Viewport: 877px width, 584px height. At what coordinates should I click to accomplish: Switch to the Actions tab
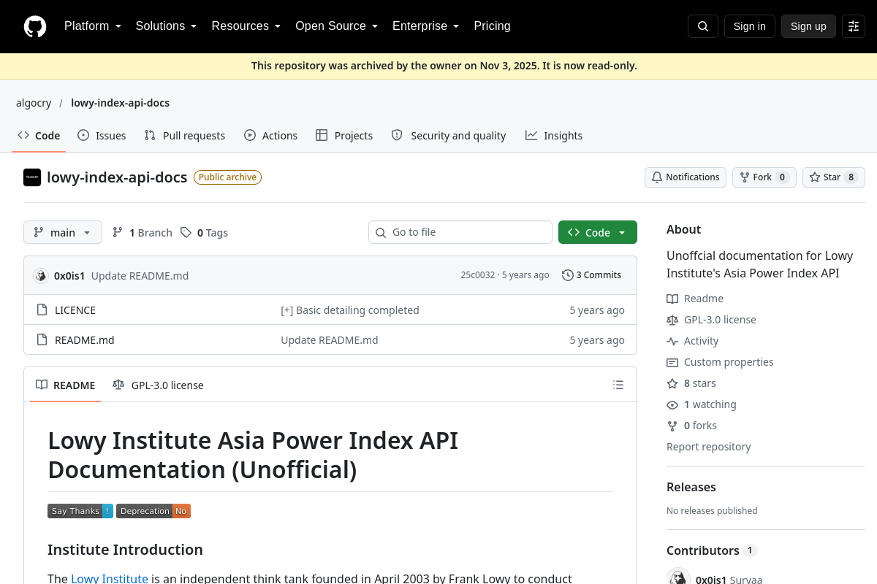tap(270, 136)
